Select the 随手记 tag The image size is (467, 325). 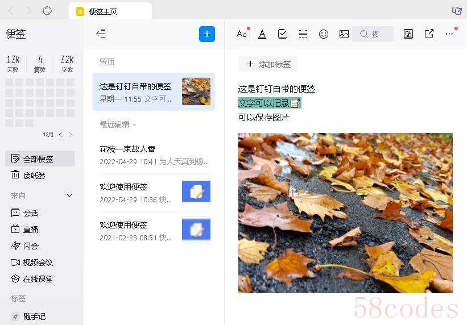(x=40, y=316)
